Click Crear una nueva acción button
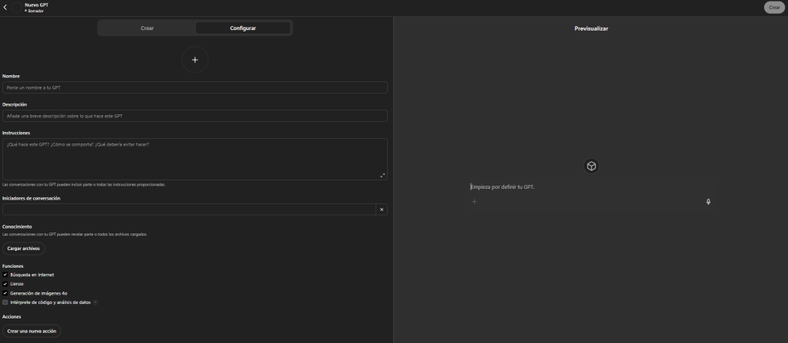The width and height of the screenshot is (788, 343). click(31, 331)
